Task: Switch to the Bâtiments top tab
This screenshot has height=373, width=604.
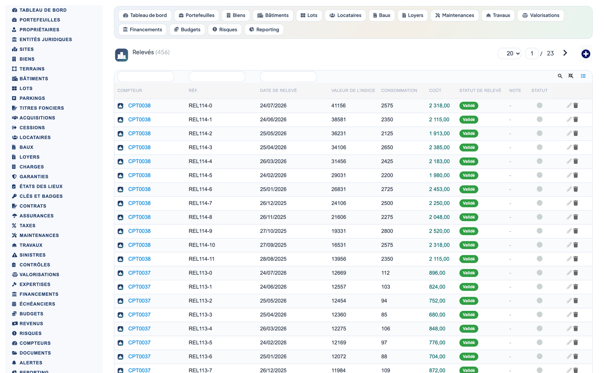Action: 273,15
